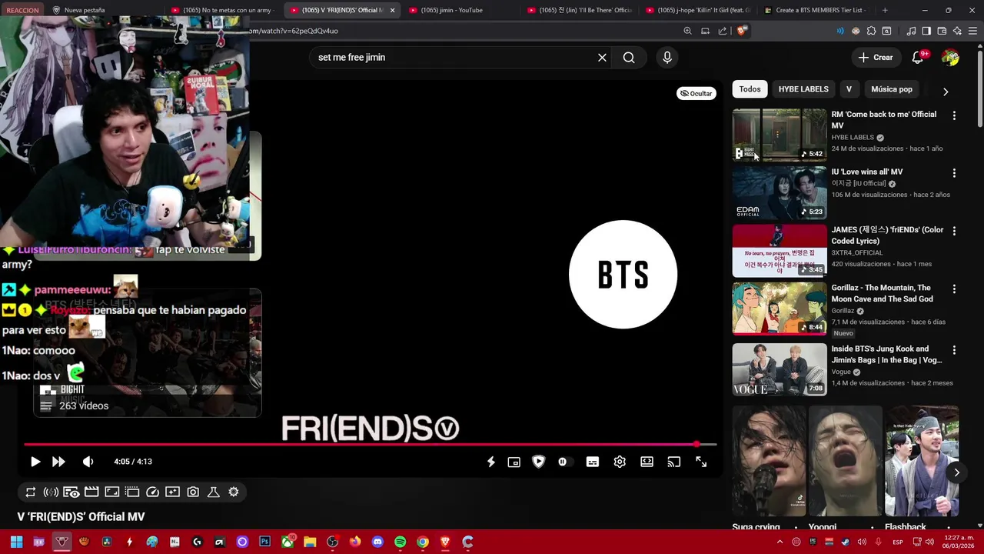Clear the search box text

point(602,58)
